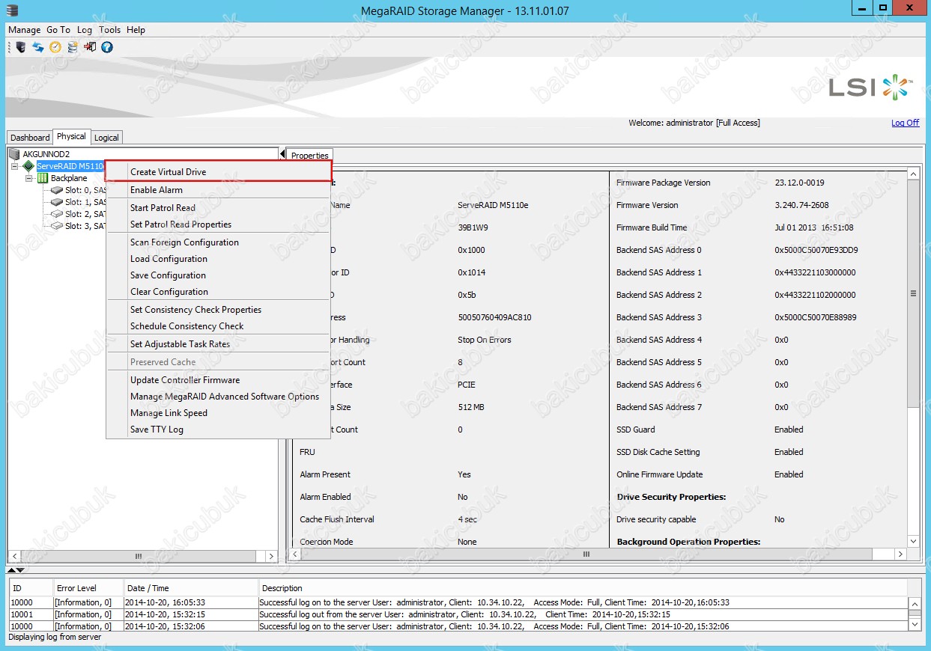This screenshot has width=931, height=651.
Task: Select the AKGUNNOD2 tree node
Action: click(x=46, y=154)
